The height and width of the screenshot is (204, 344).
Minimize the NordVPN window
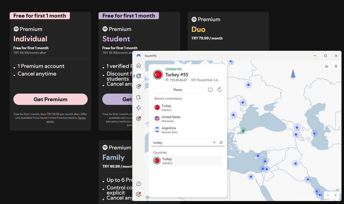coord(315,56)
